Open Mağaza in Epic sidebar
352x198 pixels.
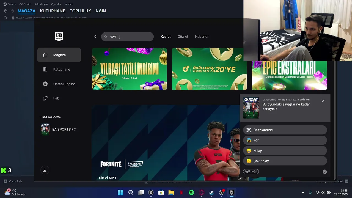click(x=59, y=55)
